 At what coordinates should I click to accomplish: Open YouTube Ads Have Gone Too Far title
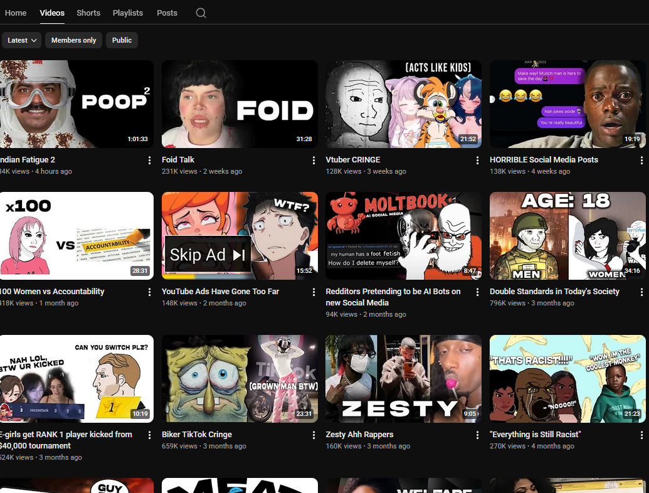(220, 292)
